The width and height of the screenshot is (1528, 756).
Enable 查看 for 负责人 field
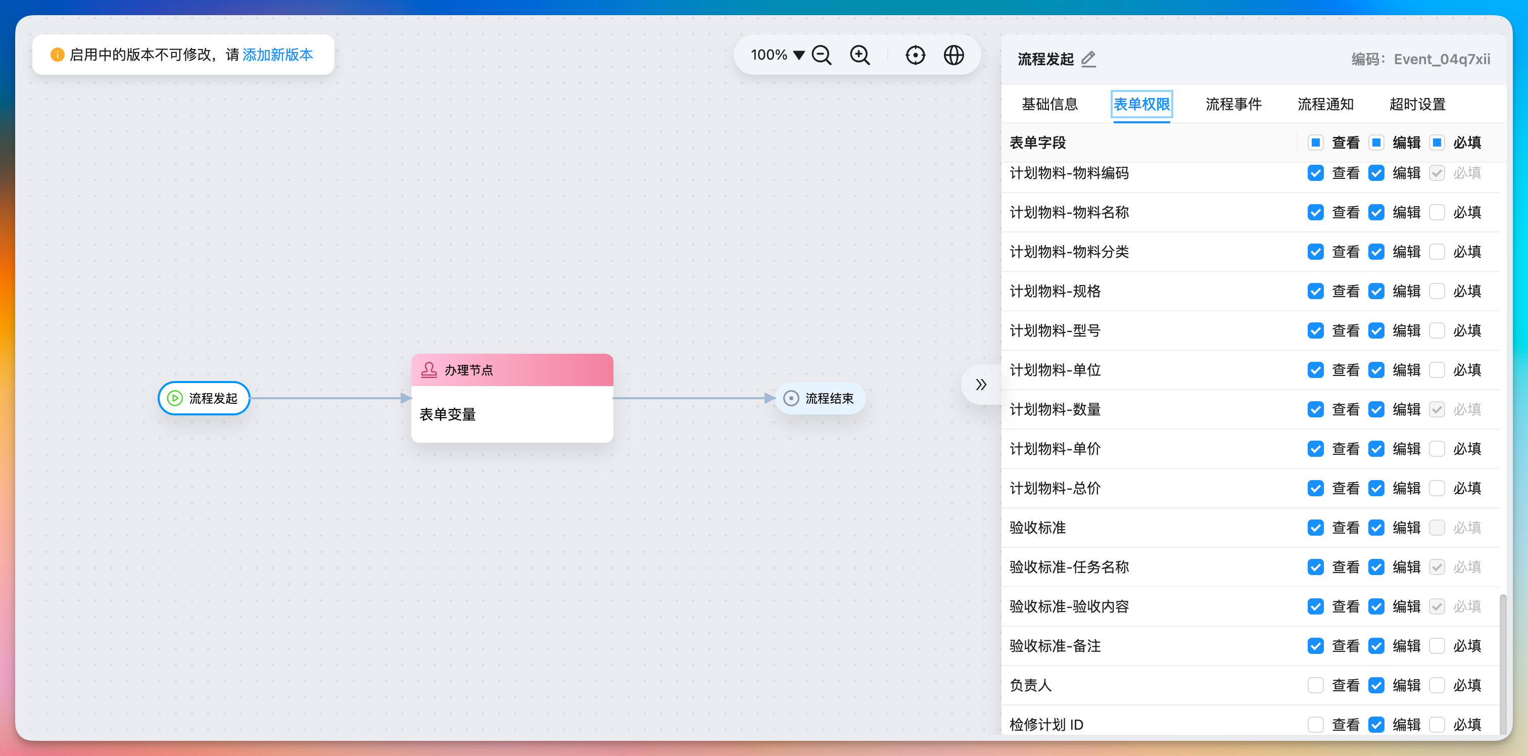tap(1316, 685)
